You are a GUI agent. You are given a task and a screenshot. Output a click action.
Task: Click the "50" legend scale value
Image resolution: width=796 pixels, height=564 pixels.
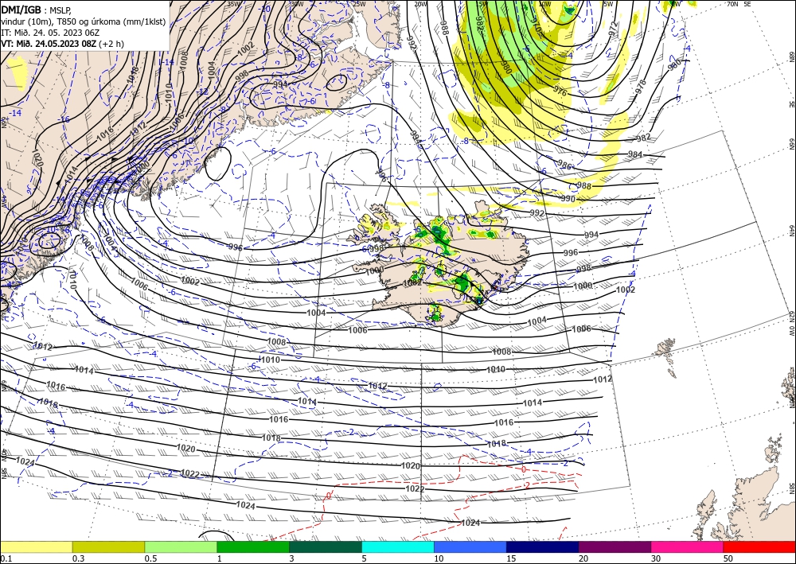click(x=728, y=558)
